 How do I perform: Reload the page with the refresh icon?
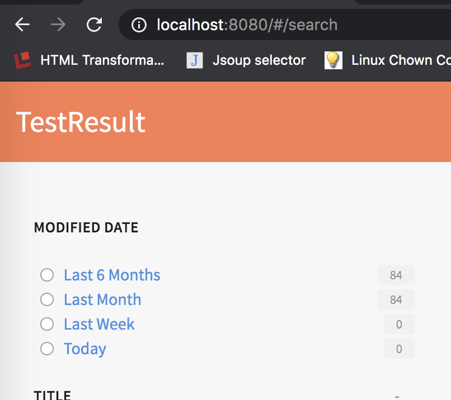click(x=95, y=25)
